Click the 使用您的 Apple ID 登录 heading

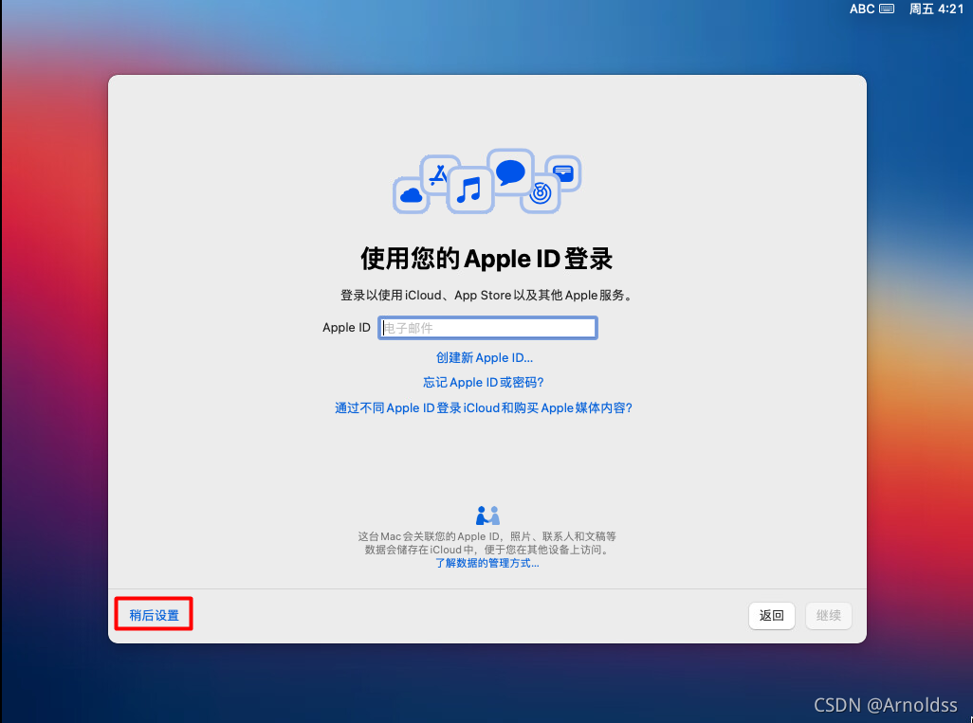[487, 259]
